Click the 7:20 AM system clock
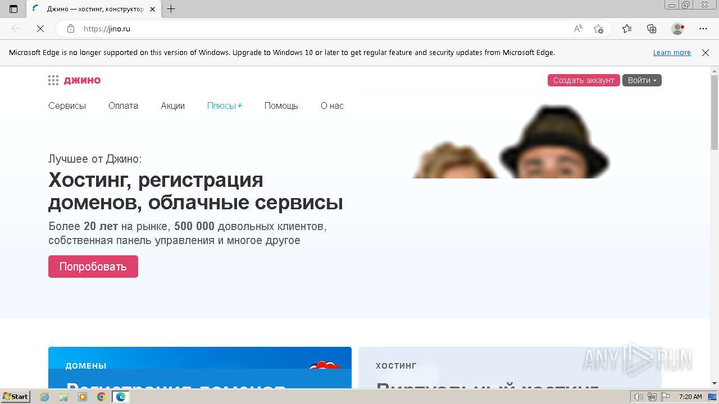This screenshot has width=719, height=404. pyautogui.click(x=690, y=397)
